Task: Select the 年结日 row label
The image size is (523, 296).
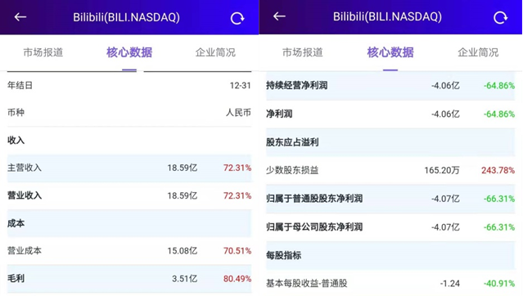Action: (x=20, y=85)
